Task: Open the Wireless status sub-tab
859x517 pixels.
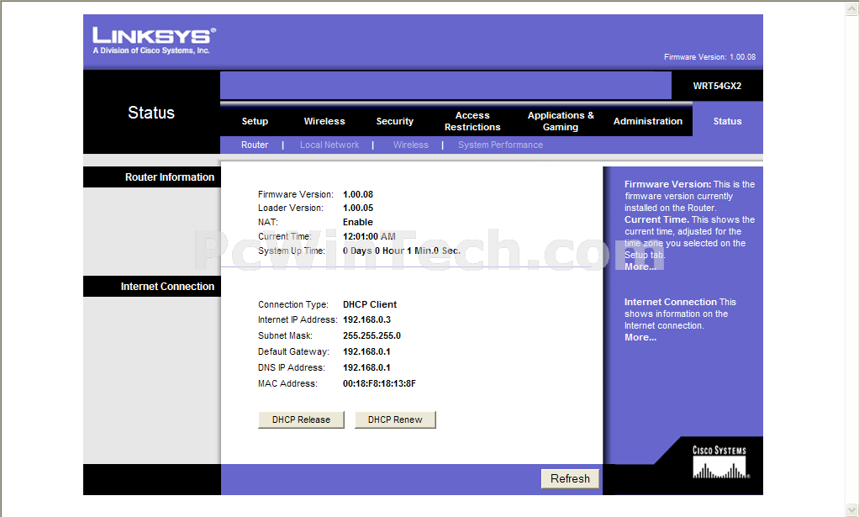Action: [410, 145]
